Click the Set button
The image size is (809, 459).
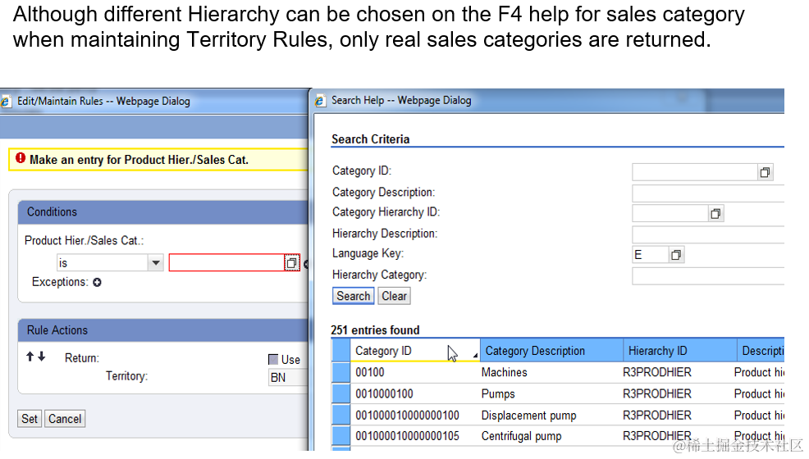pos(30,419)
